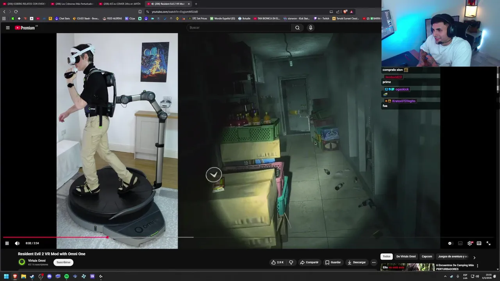Screen dimensions: 500x281
Task: Open Chat Stats bookmark
Action: (x=62, y=18)
